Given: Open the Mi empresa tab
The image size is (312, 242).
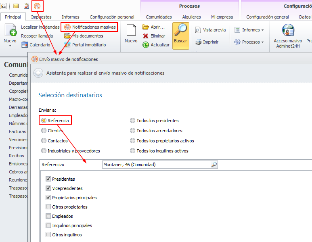Looking at the screenshot, I should tap(222, 17).
